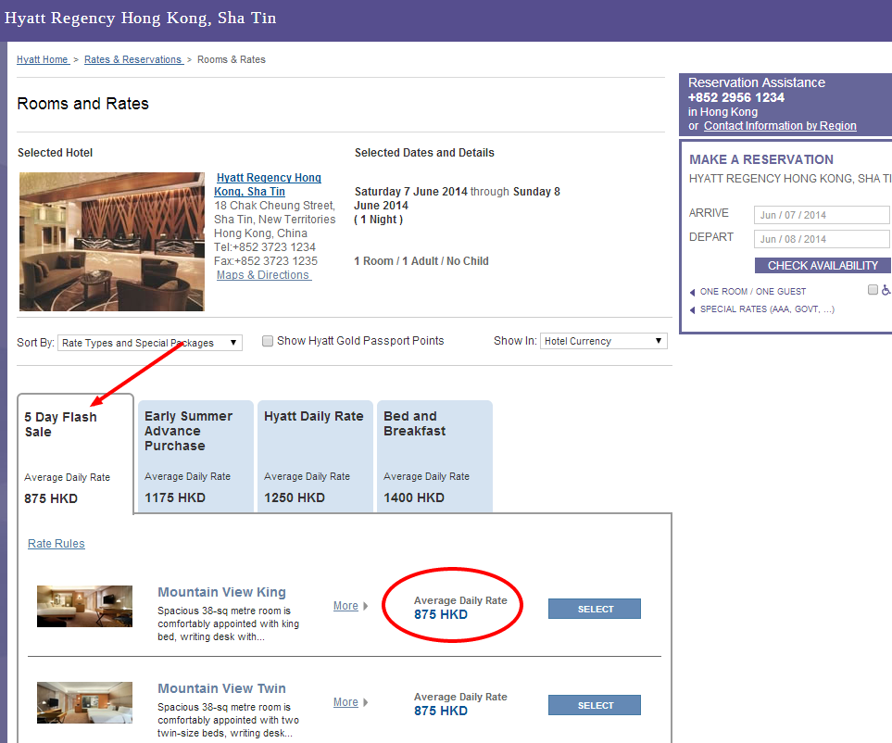Open Maps & Directions link
Screen dimensions: 892x743
pos(264,275)
